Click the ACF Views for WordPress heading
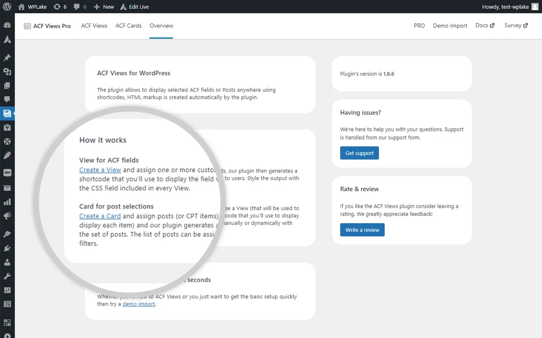Screen dimensions: 542x338 click(x=134, y=73)
